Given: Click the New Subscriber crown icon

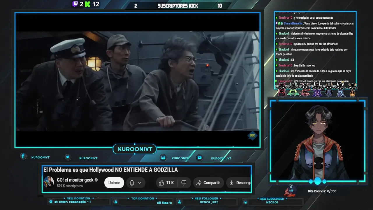Looking at the screenshot, I should coord(245,202).
